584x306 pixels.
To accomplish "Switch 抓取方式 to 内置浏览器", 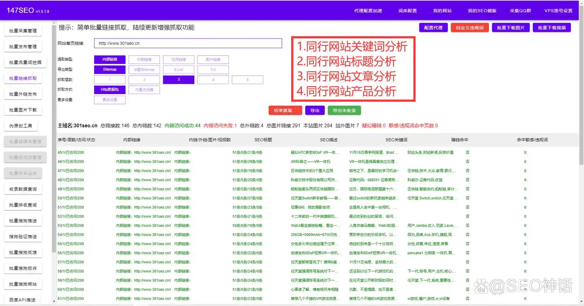I will click(144, 90).
